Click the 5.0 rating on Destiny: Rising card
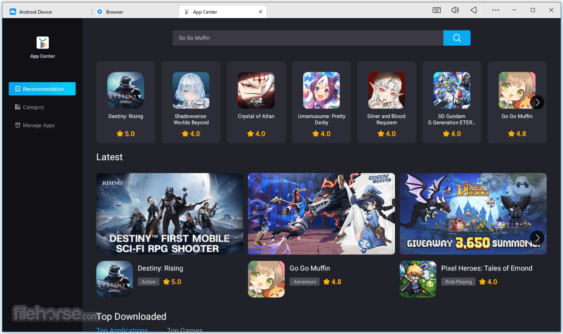Image resolution: width=563 pixels, height=334 pixels. click(x=125, y=134)
